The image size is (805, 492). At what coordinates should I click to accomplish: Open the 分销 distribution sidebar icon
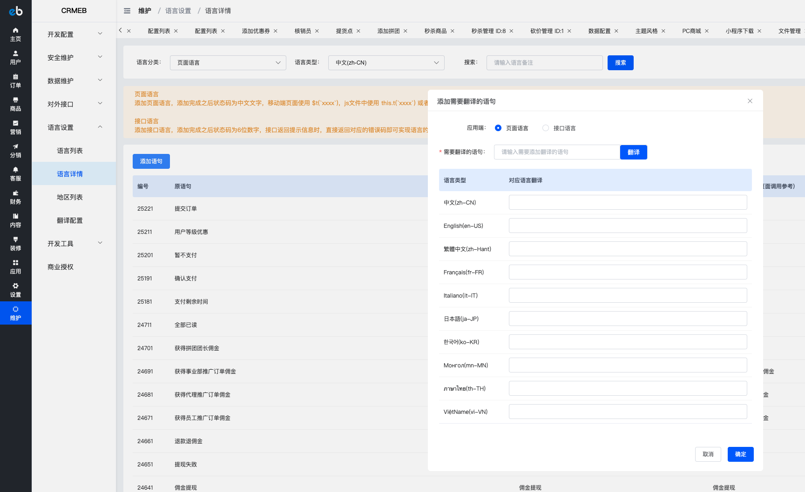pos(15,150)
